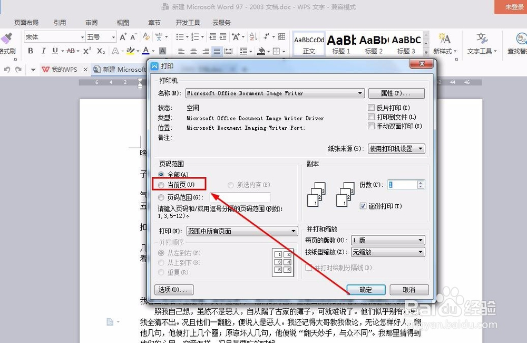Click the 份数 copies input field
Image resolution: width=527 pixels, height=343 pixels.
403,185
